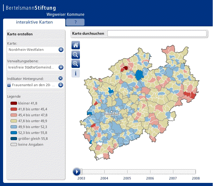Focus the Karte durchsuchen search field
213x186 pixels.
coord(157,33)
